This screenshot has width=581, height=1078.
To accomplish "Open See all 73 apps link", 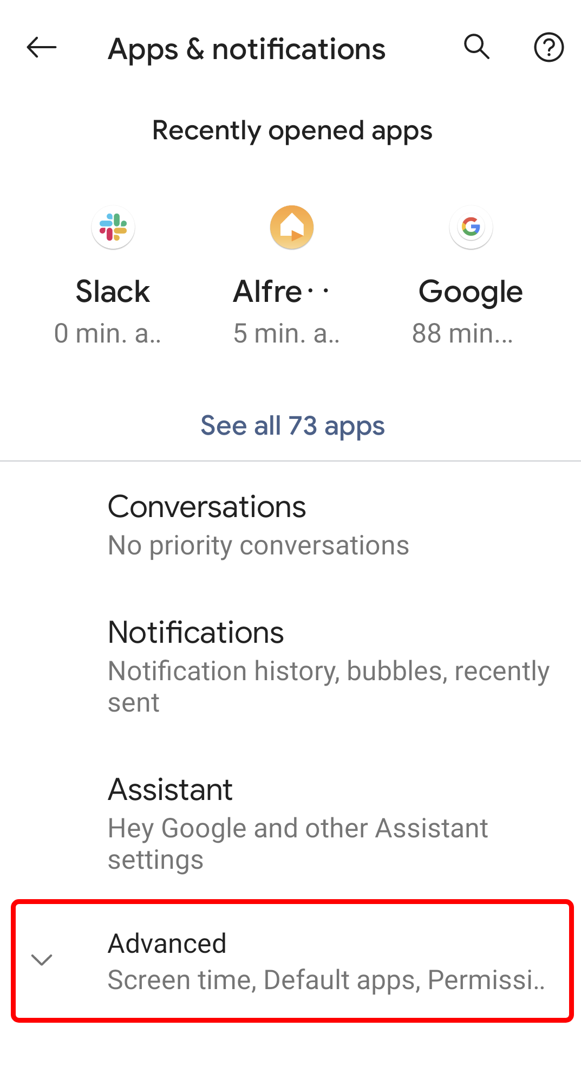I will (292, 425).
